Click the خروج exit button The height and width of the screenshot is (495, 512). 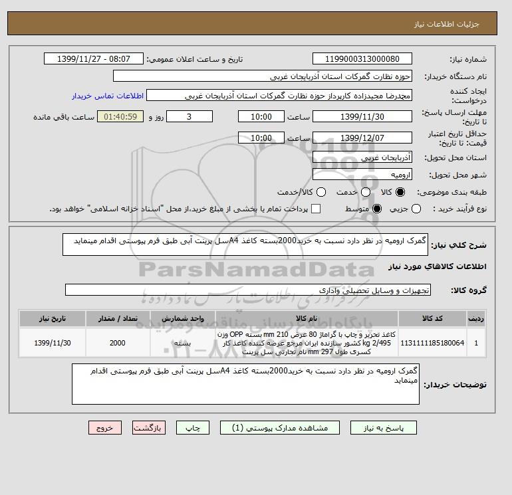point(105,428)
